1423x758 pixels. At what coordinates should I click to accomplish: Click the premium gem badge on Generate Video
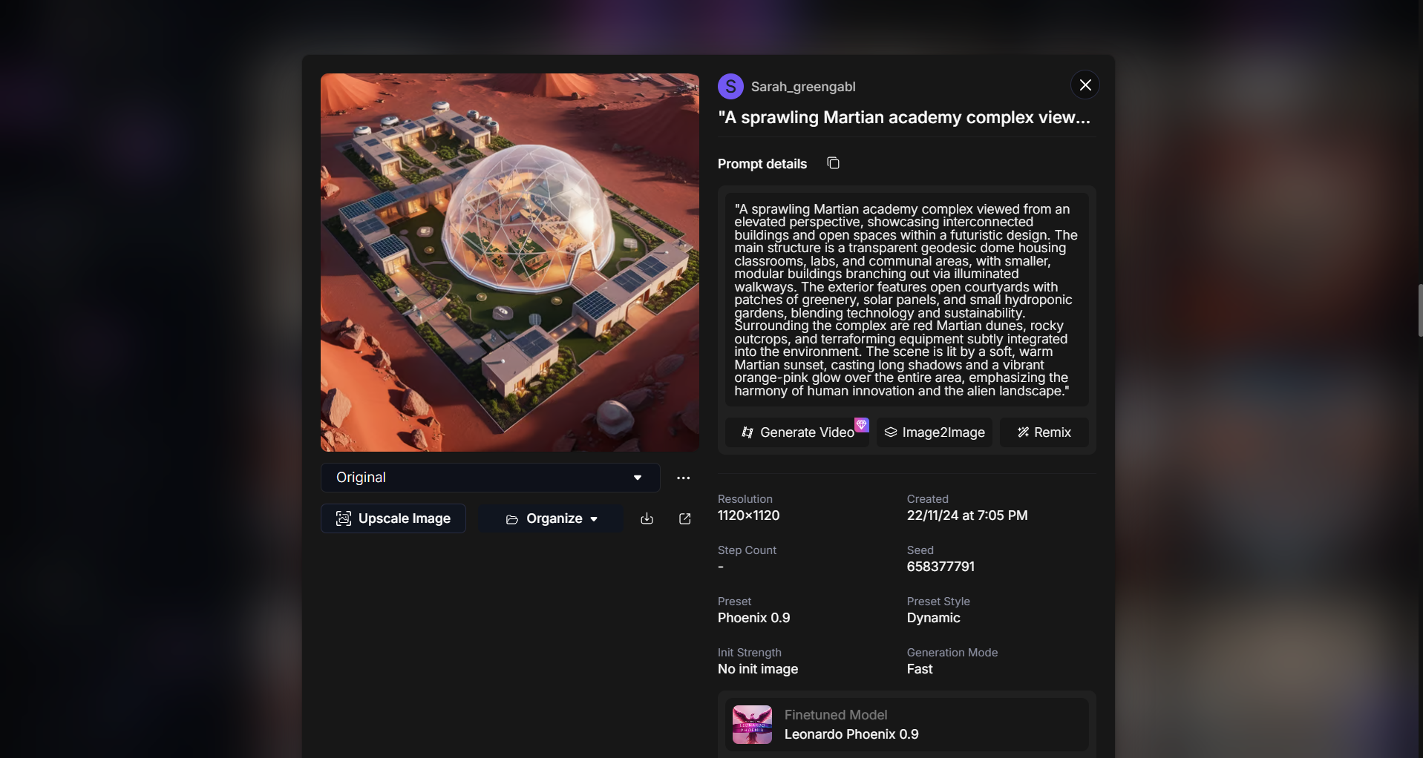(x=861, y=425)
